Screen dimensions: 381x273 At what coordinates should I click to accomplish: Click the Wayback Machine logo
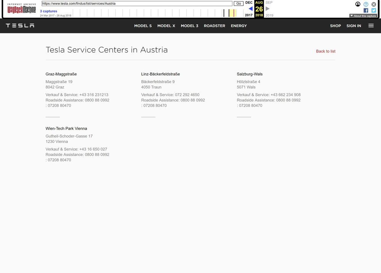pos(22,8)
